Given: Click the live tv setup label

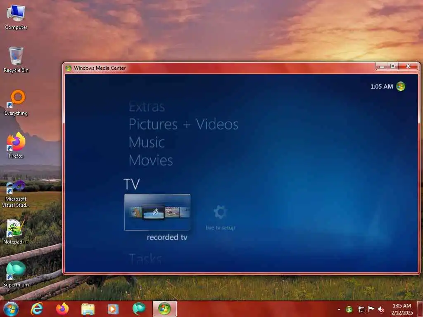Looking at the screenshot, I should tap(221, 228).
